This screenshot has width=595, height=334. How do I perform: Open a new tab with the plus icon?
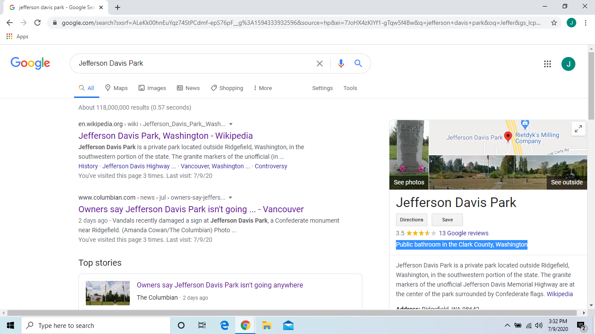(118, 7)
